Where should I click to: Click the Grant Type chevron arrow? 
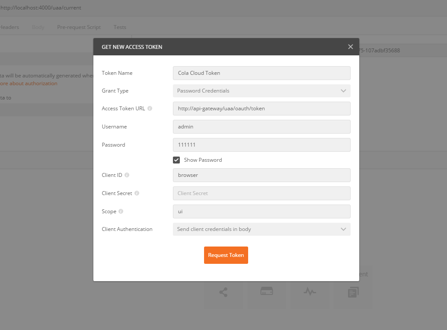click(343, 91)
